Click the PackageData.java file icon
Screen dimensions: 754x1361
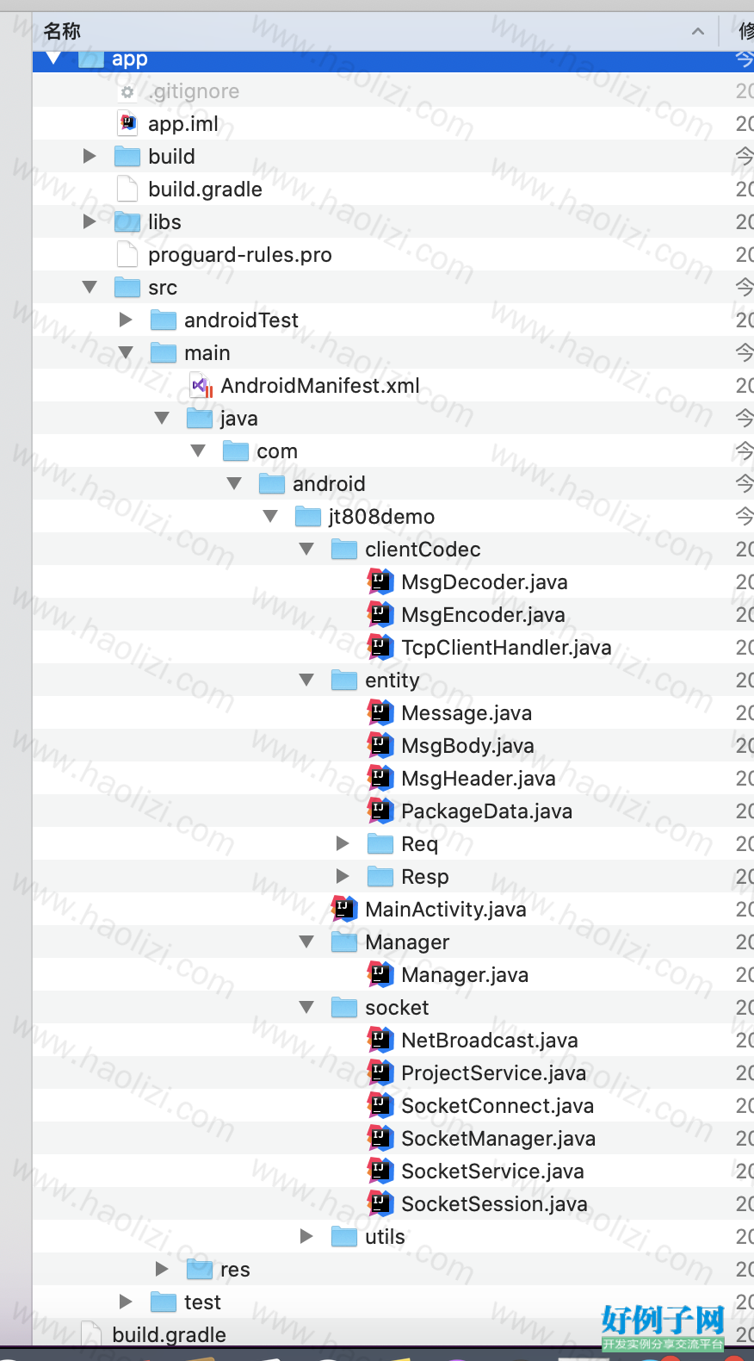click(380, 811)
